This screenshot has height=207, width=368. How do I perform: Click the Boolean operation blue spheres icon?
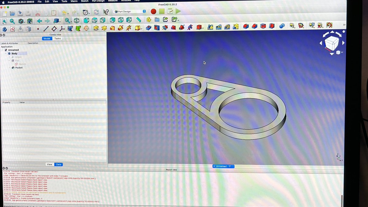pos(282,26)
